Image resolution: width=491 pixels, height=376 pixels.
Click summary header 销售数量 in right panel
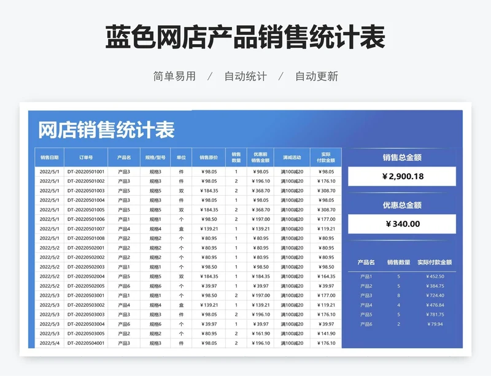(x=398, y=263)
